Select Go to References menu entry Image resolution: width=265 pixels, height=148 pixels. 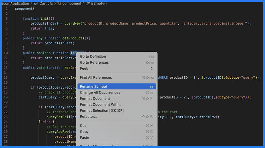point(94,63)
